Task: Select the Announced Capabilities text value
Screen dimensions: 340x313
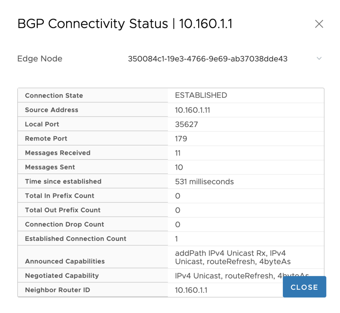Action: [233, 257]
